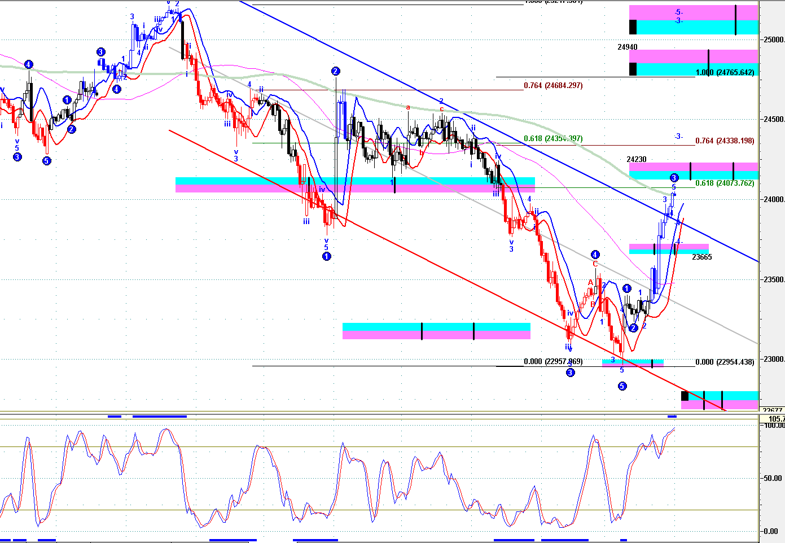The height and width of the screenshot is (543, 785).
Task: Click the 23665 support price label
Action: 701,257
